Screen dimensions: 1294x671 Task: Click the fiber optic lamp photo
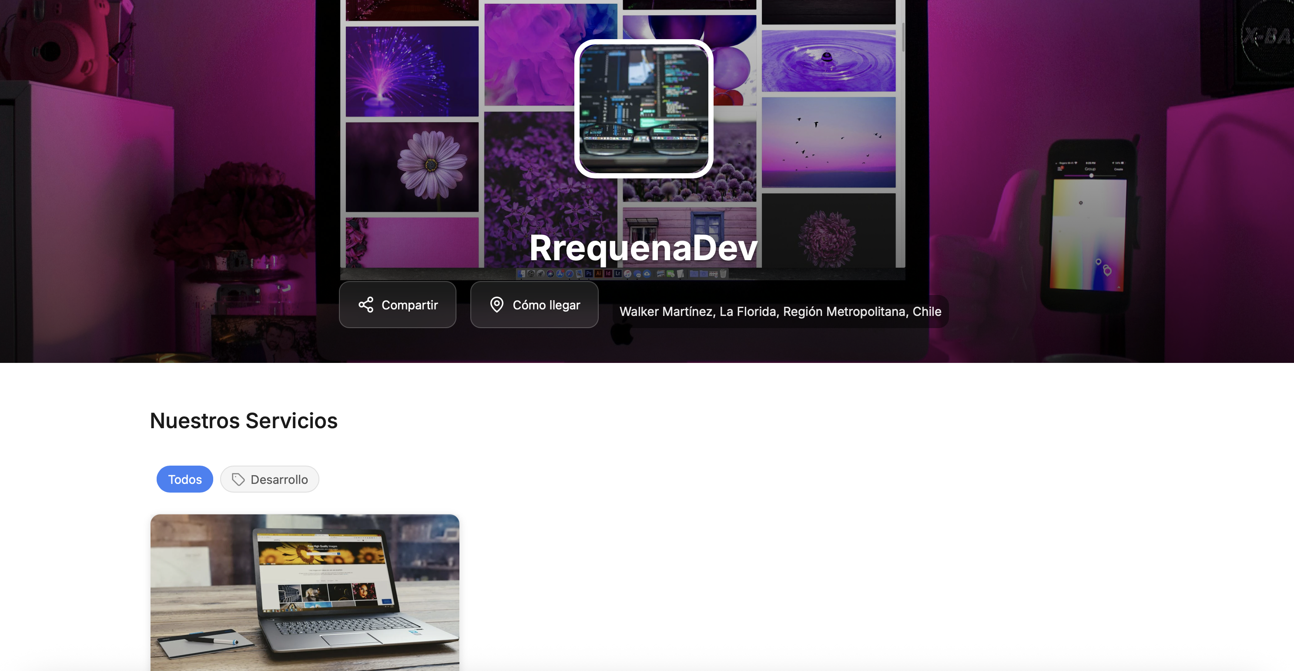click(412, 71)
